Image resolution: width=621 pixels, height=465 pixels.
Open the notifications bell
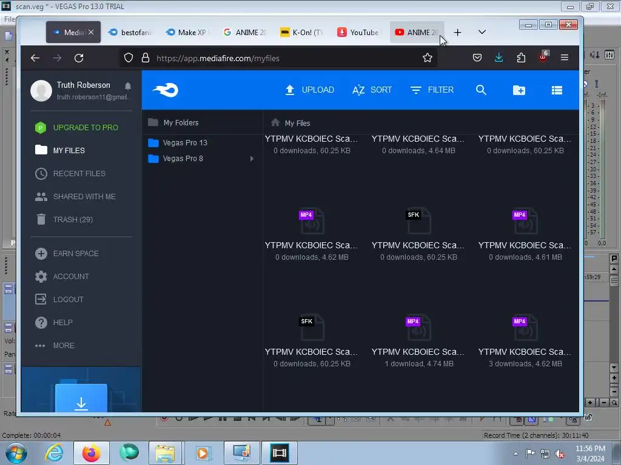(x=127, y=86)
